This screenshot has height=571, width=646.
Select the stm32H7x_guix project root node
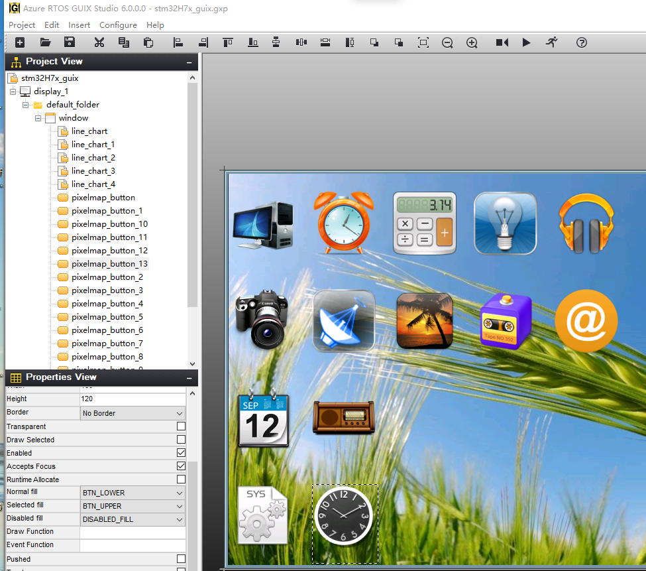[50, 78]
